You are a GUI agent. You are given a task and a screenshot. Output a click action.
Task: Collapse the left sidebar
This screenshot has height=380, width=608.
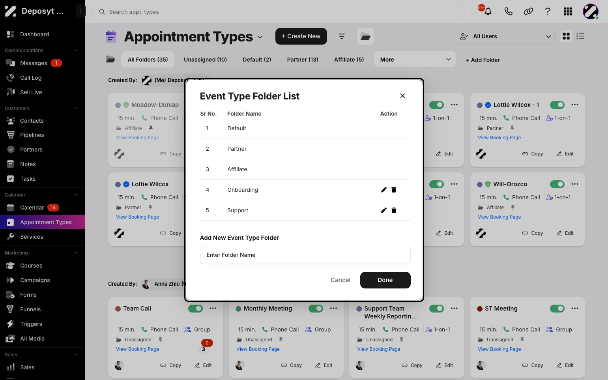coord(80,11)
